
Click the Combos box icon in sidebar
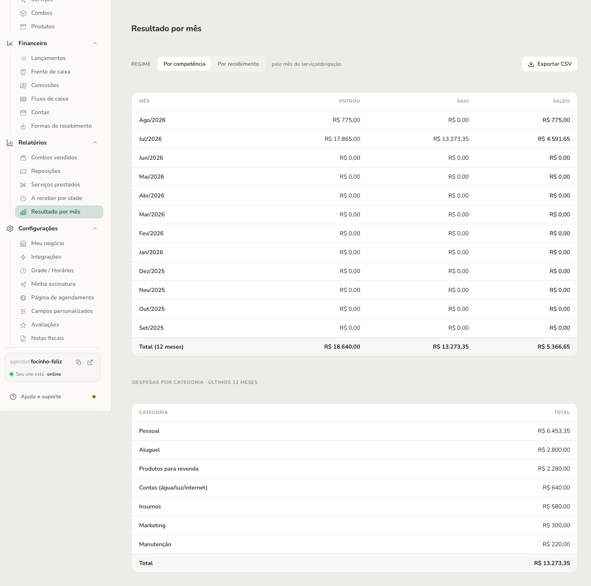[x=23, y=13]
